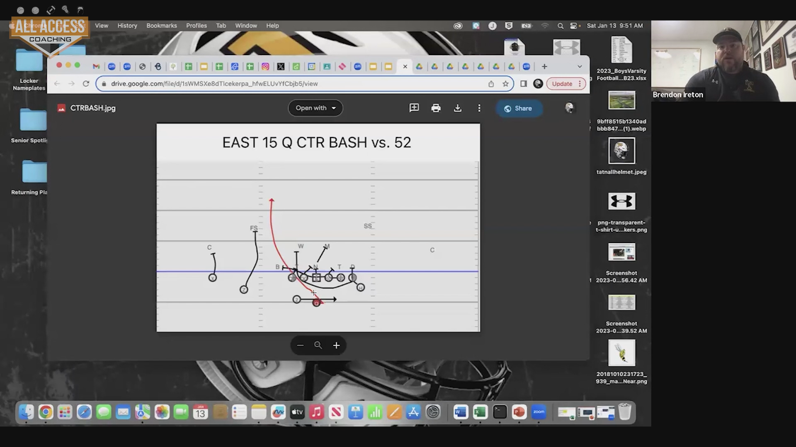Open Zoom from the Dock
The height and width of the screenshot is (447, 796).
coord(539,412)
